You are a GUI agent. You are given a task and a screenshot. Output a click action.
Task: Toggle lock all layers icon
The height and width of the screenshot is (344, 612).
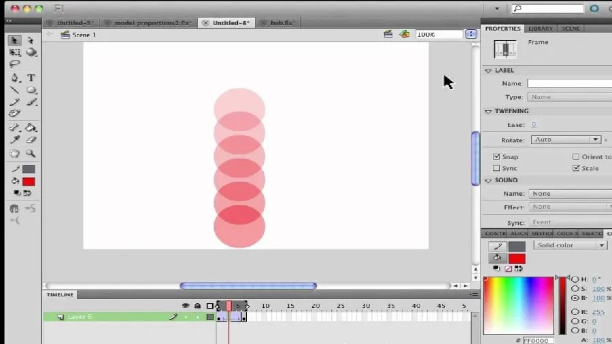[x=197, y=306]
